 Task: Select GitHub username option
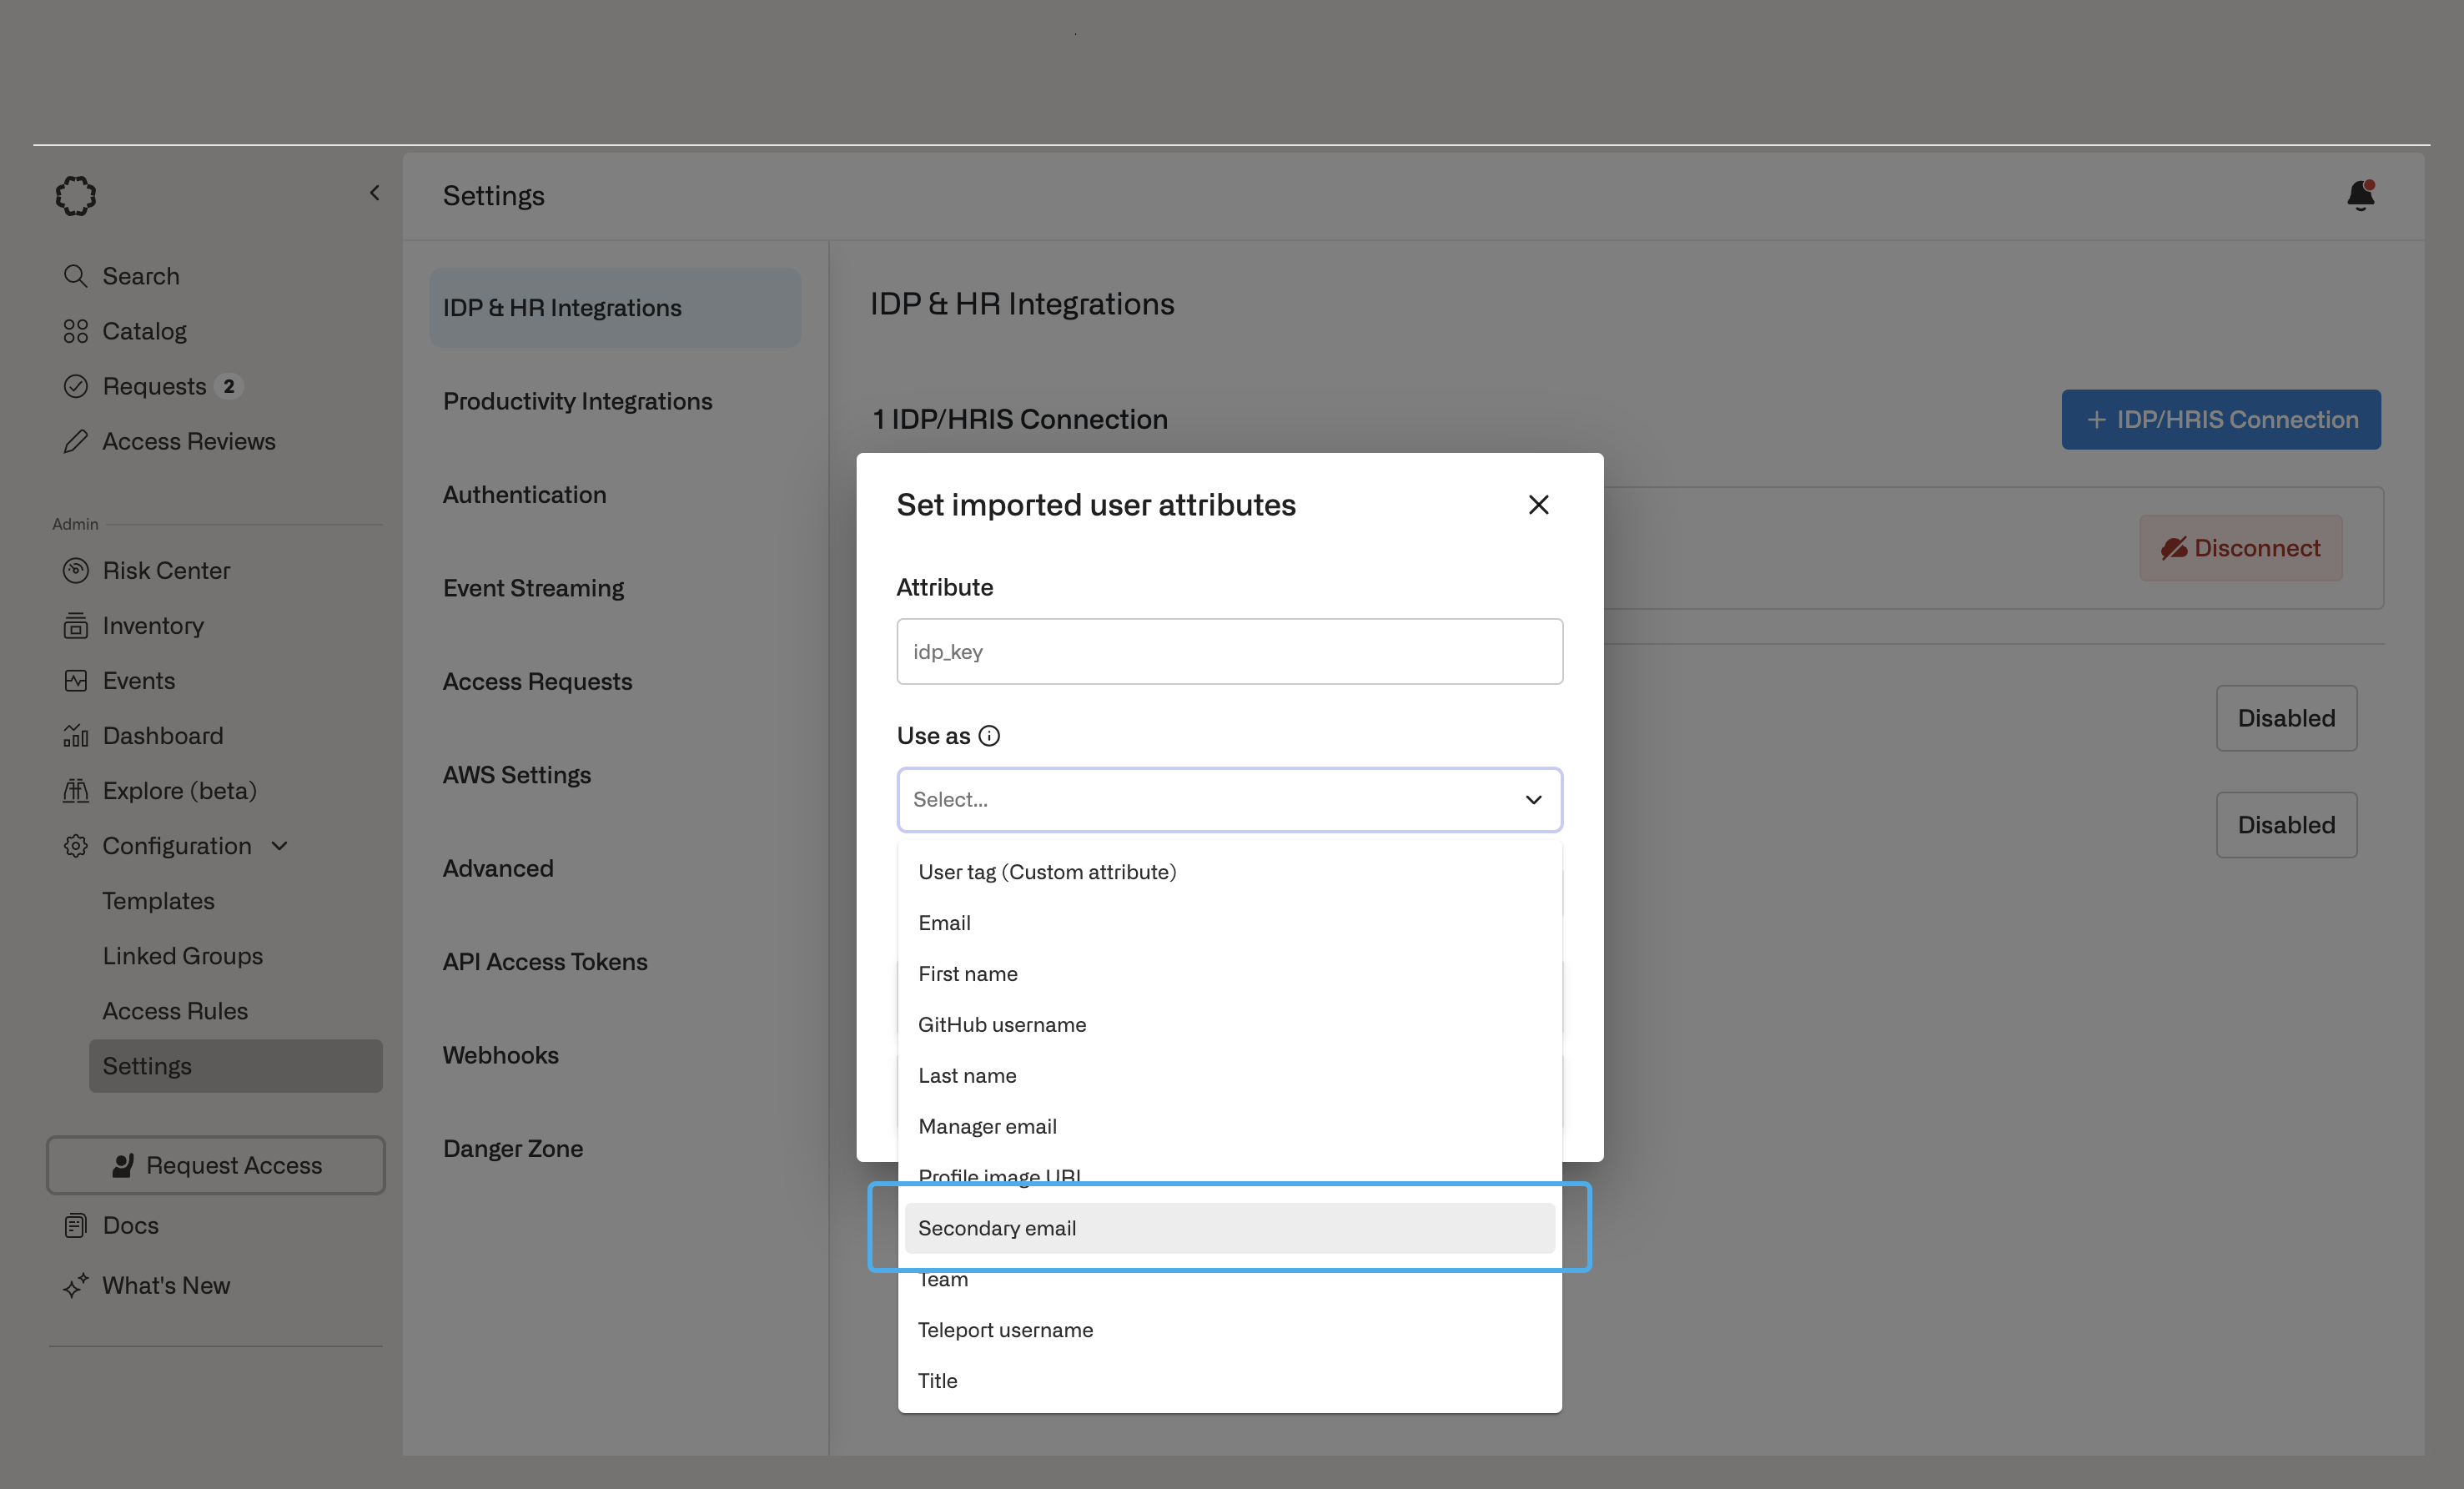pos(1002,1025)
